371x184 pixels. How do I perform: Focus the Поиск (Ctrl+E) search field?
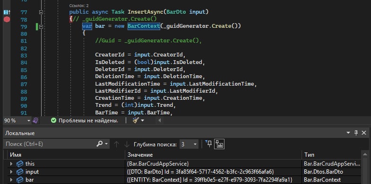coord(50,144)
